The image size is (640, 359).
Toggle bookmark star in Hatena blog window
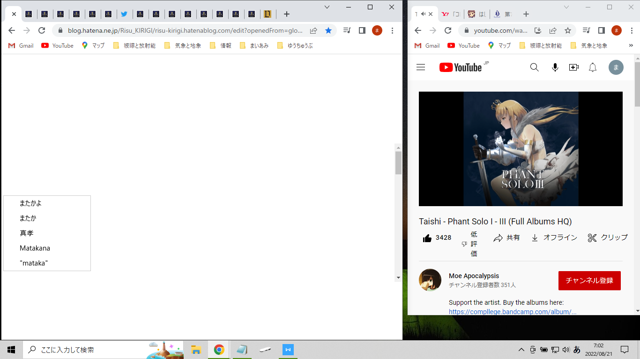[x=328, y=30]
